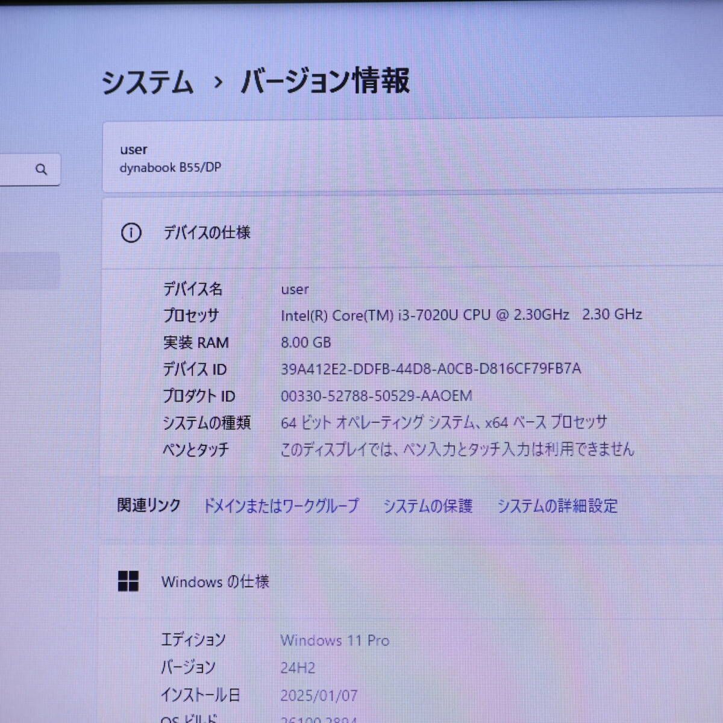Open システムの保護 link

coord(428,505)
